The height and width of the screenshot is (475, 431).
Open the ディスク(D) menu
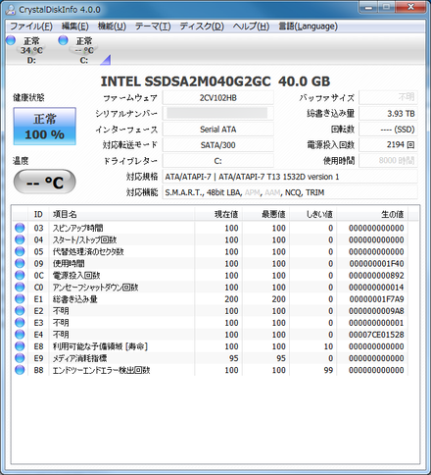[202, 26]
